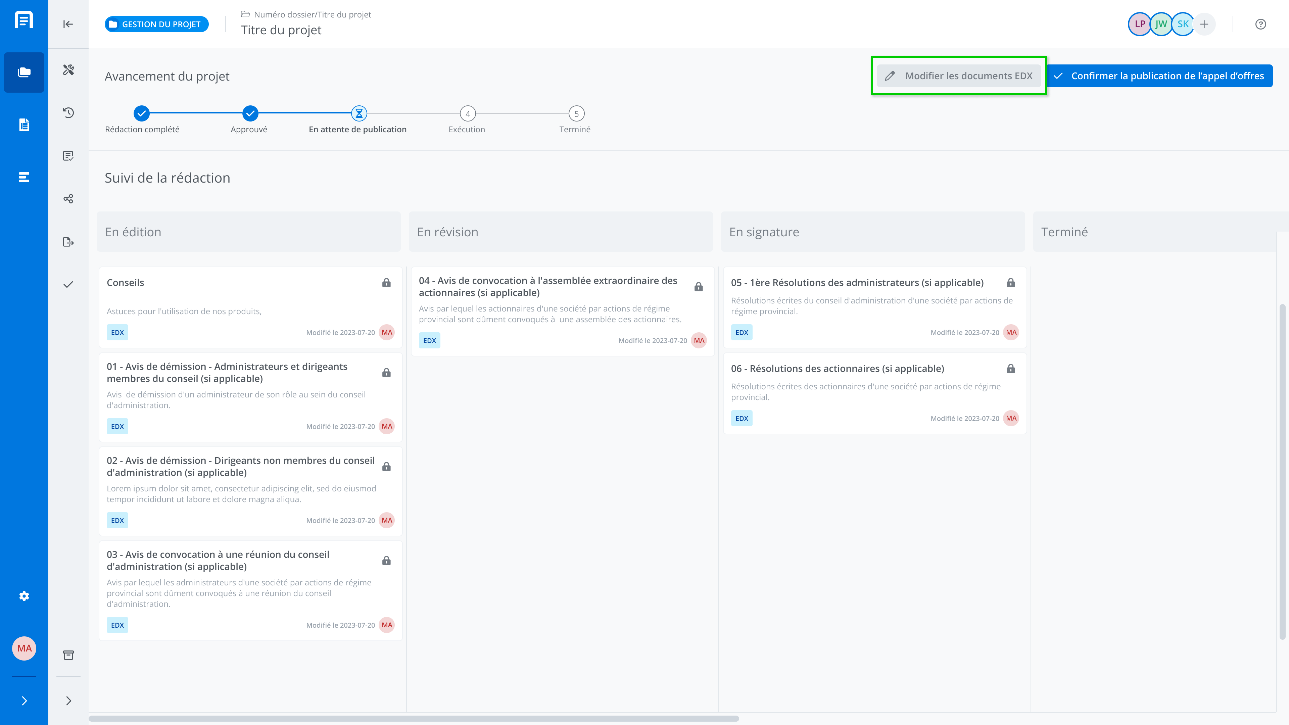1289x725 pixels.
Task: Open the history clock icon
Action: 68,112
